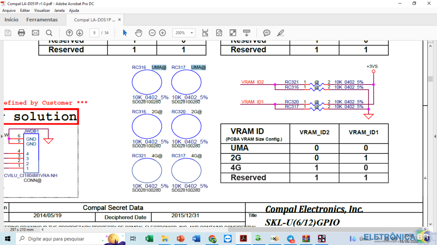The height and width of the screenshot is (245, 437).
Task: Toggle full screen mode icon
Action: pos(233,33)
